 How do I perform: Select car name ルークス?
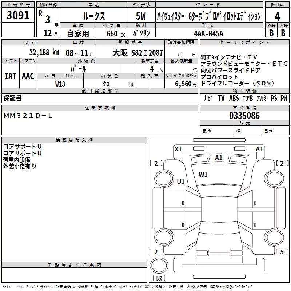coord(94,16)
